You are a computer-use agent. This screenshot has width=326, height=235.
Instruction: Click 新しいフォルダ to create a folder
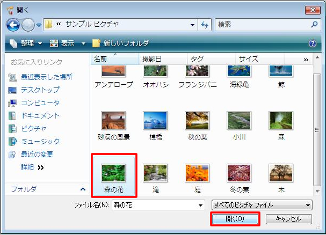[121, 43]
